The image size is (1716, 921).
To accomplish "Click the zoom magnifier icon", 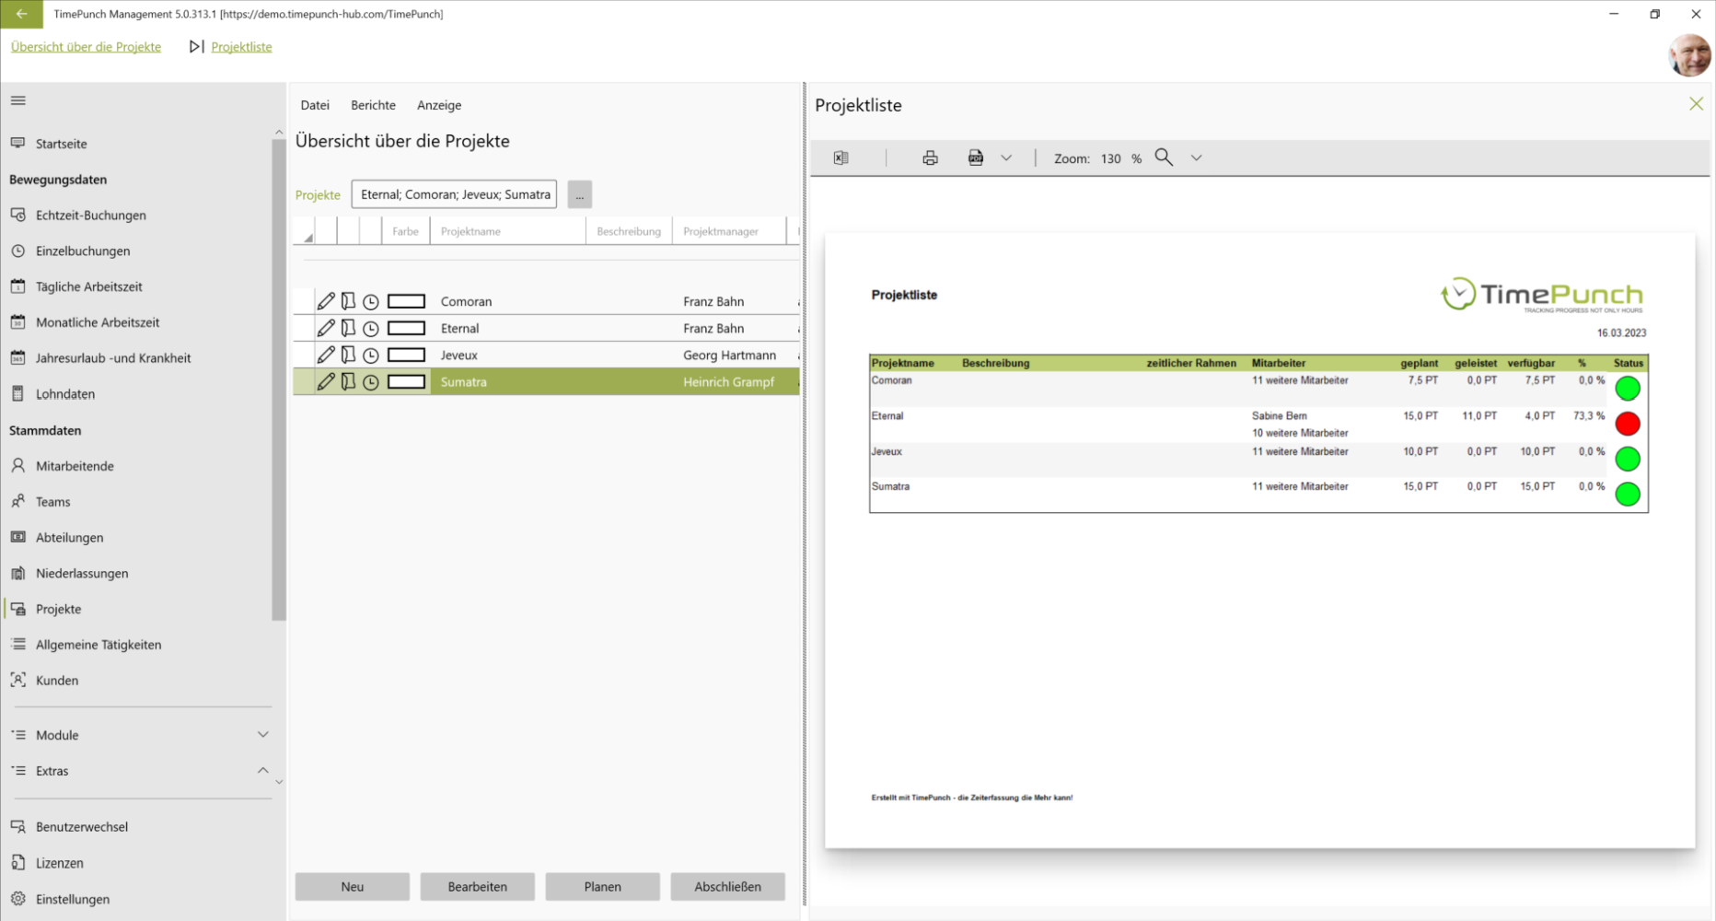I will tap(1164, 157).
